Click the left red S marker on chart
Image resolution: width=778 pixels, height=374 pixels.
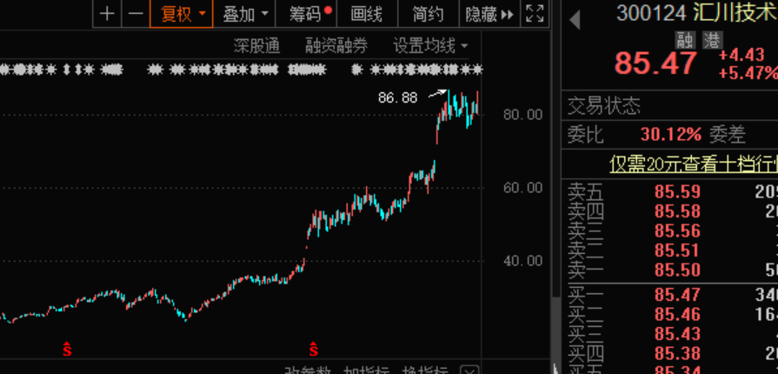[66, 350]
